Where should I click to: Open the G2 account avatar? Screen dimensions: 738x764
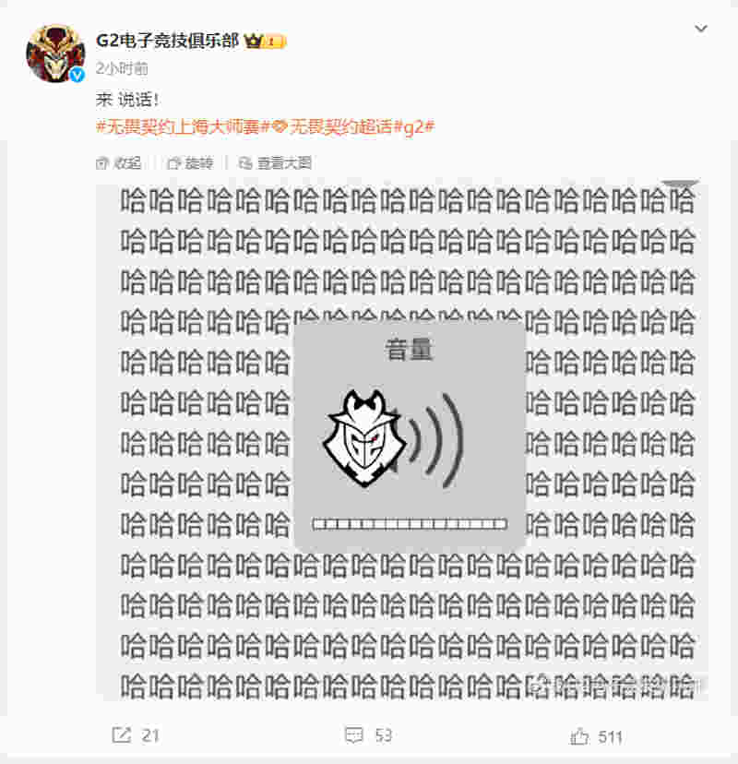pos(55,54)
